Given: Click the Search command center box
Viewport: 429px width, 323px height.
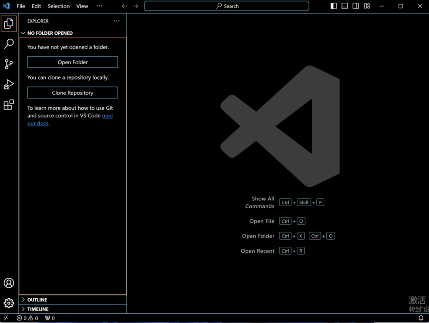Looking at the screenshot, I should 227,6.
